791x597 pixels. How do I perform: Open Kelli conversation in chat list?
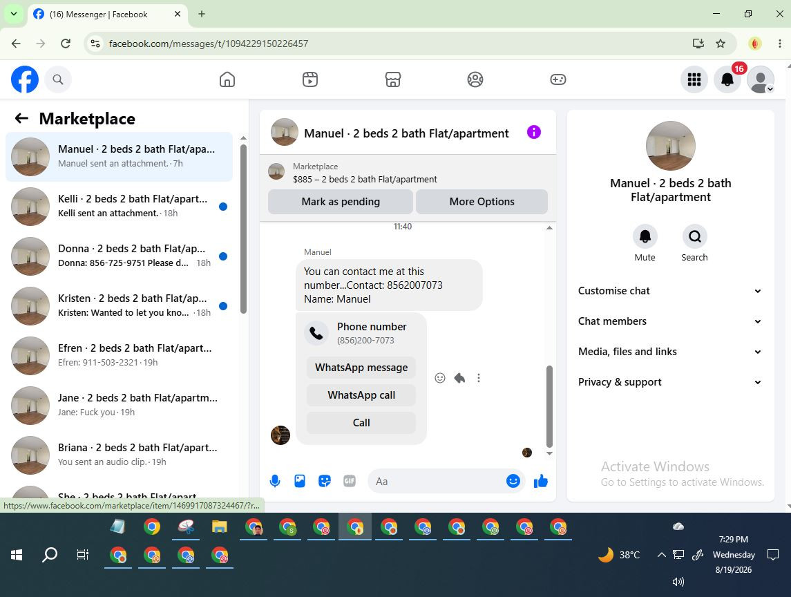click(119, 207)
